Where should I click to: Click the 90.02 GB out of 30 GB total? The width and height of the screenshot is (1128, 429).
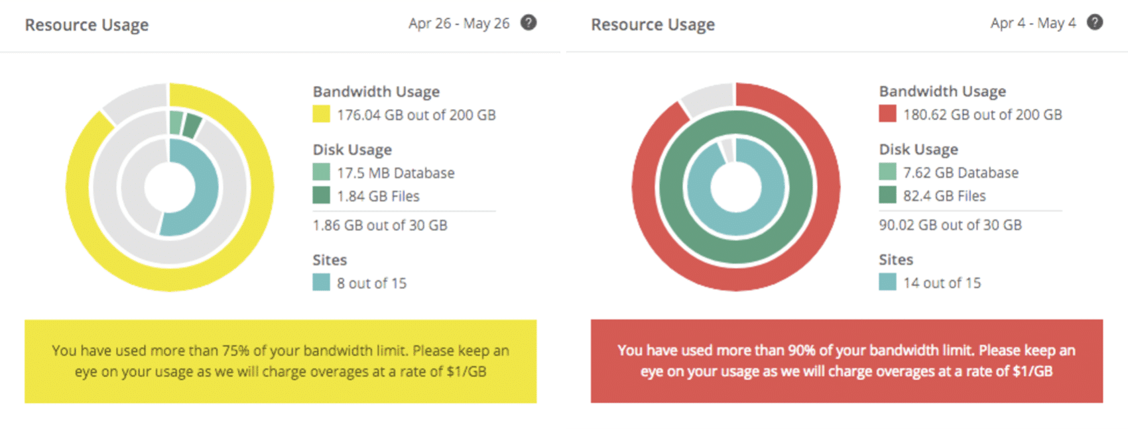click(950, 224)
